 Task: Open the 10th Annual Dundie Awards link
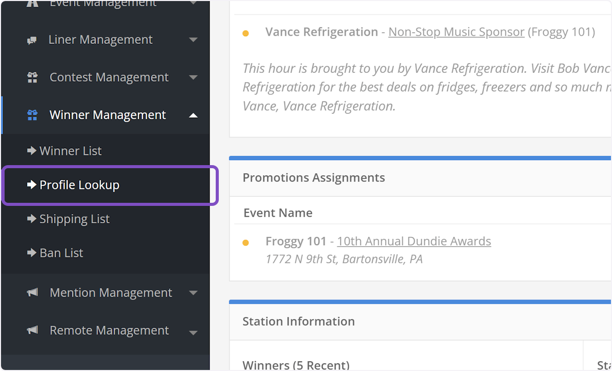(x=414, y=241)
